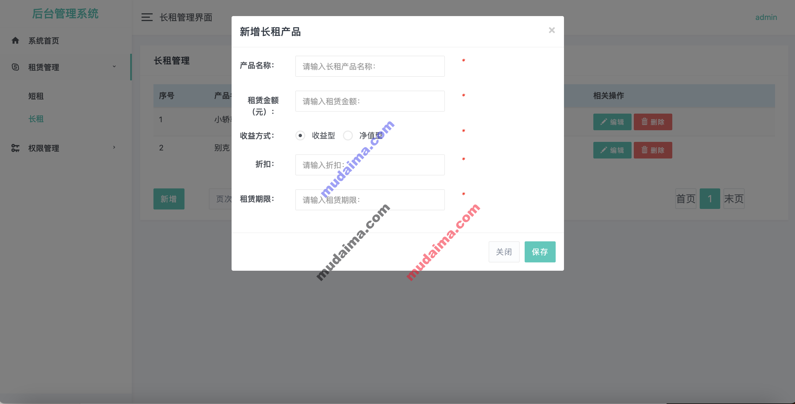Click the 长租管理 panel heading
This screenshot has width=795, height=404.
point(171,61)
